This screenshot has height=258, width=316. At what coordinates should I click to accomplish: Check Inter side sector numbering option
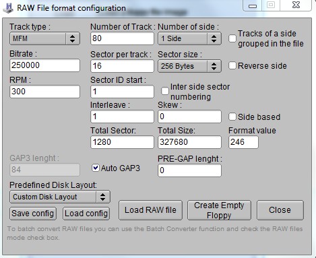[165, 91]
